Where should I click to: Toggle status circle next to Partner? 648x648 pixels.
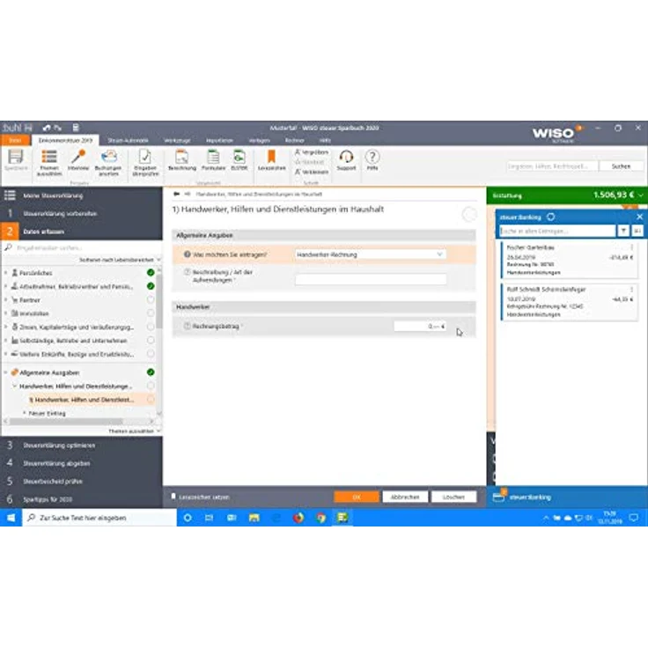point(151,300)
